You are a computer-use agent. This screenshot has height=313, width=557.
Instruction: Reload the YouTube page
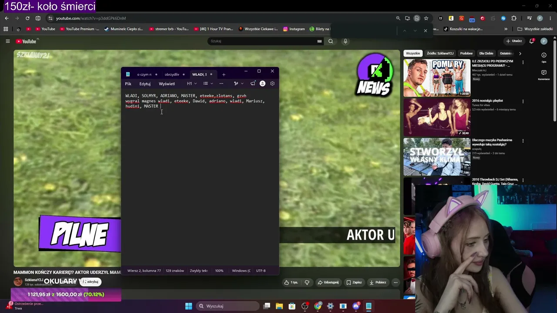27,18
